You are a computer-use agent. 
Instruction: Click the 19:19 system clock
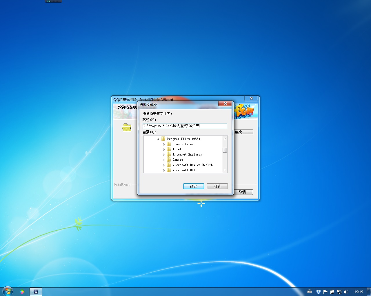[359, 292]
